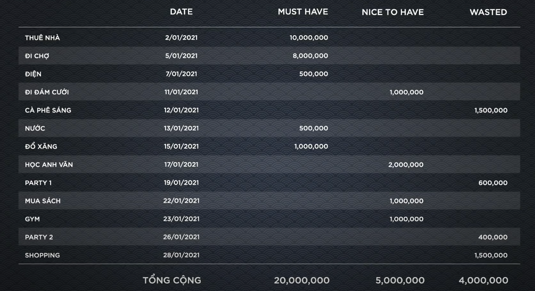Screen dimensions: 535x291
Task: Click the SHOPPING row label
Action: (42, 255)
